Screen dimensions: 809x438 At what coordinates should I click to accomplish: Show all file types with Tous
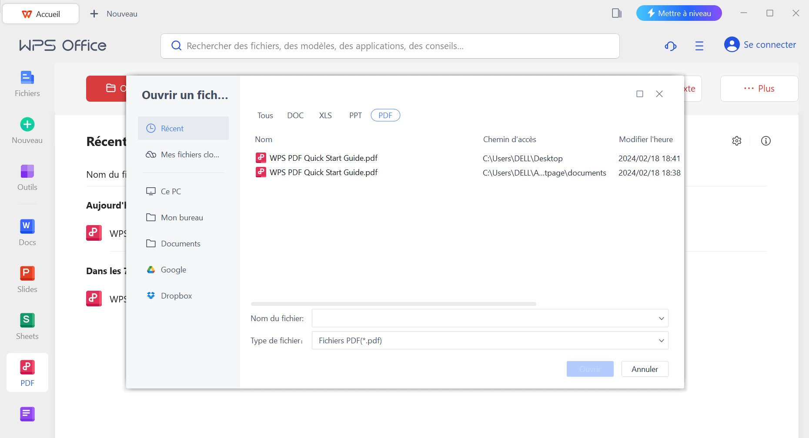[265, 116]
